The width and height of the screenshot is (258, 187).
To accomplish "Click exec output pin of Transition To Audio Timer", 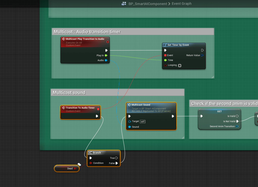I will (97, 116).
